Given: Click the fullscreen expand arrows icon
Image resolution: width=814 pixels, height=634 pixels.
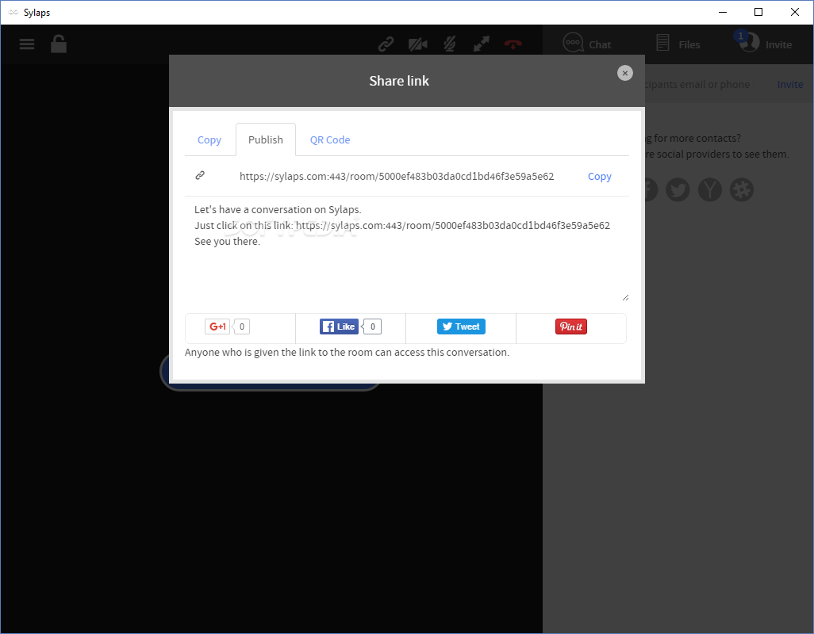Looking at the screenshot, I should pyautogui.click(x=482, y=44).
